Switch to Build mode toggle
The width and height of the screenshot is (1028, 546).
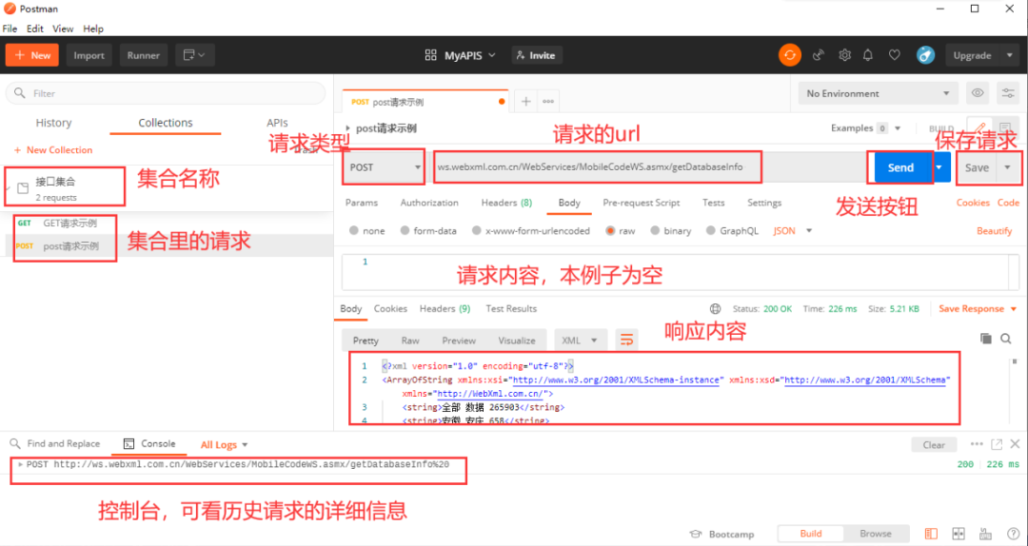click(810, 534)
